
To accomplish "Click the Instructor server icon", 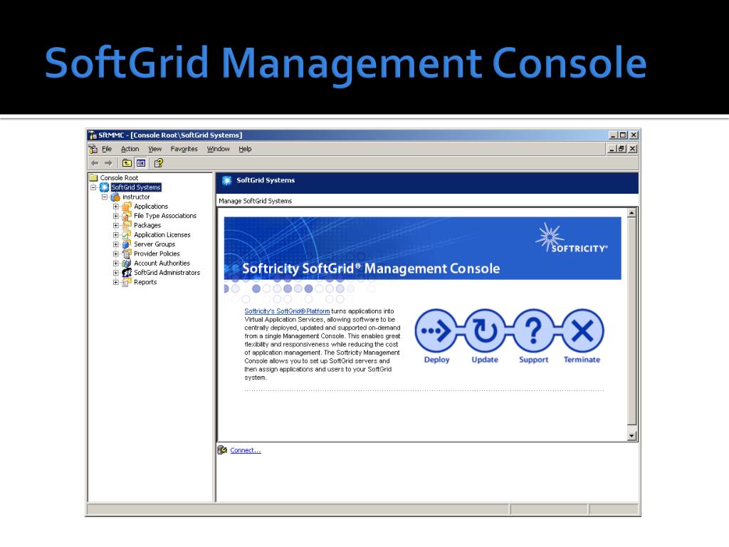I will tap(115, 197).
